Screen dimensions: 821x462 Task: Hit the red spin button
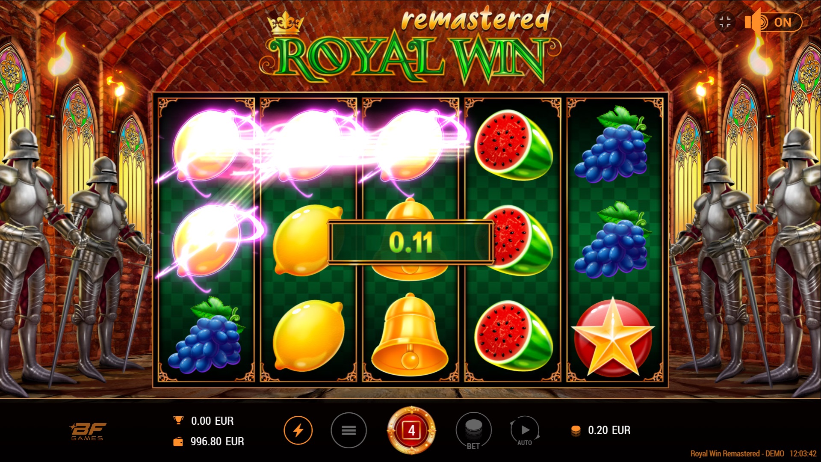(x=411, y=430)
